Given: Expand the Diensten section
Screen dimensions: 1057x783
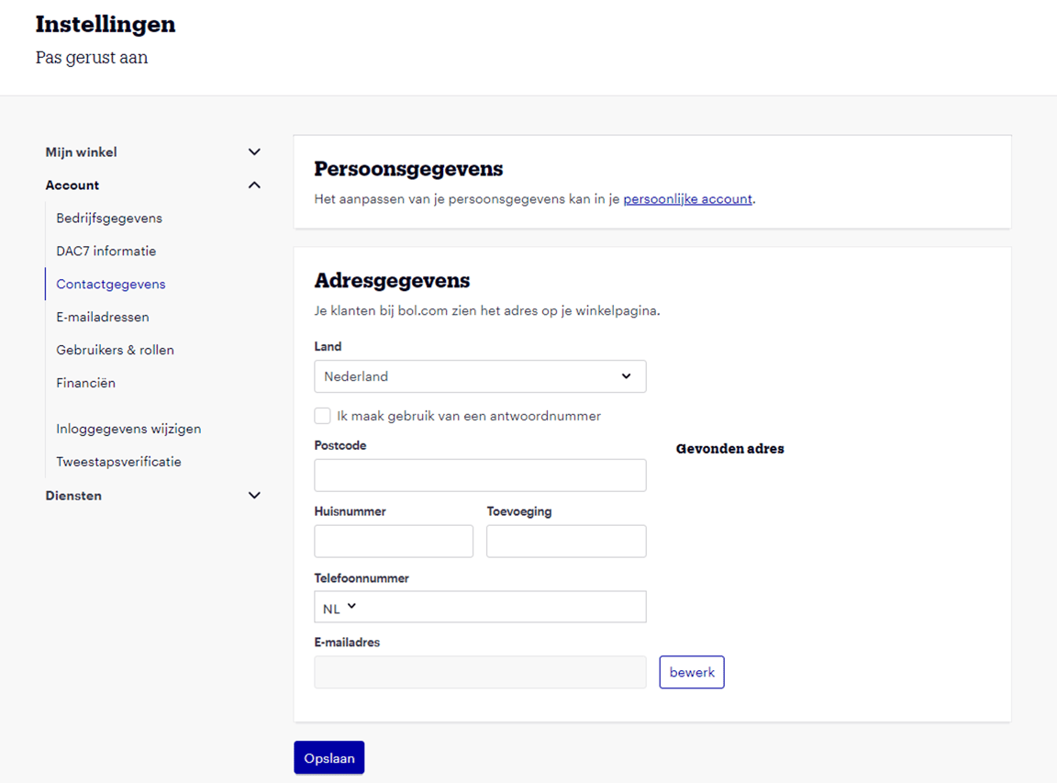Looking at the screenshot, I should 254,495.
